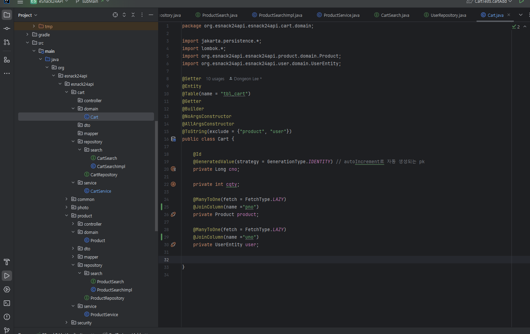This screenshot has width=530, height=334.
Task: Click Select Opened File target icon
Action: 115,15
